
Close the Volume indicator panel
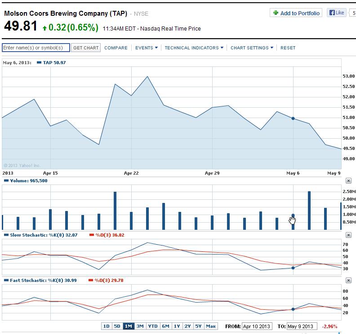click(348, 181)
